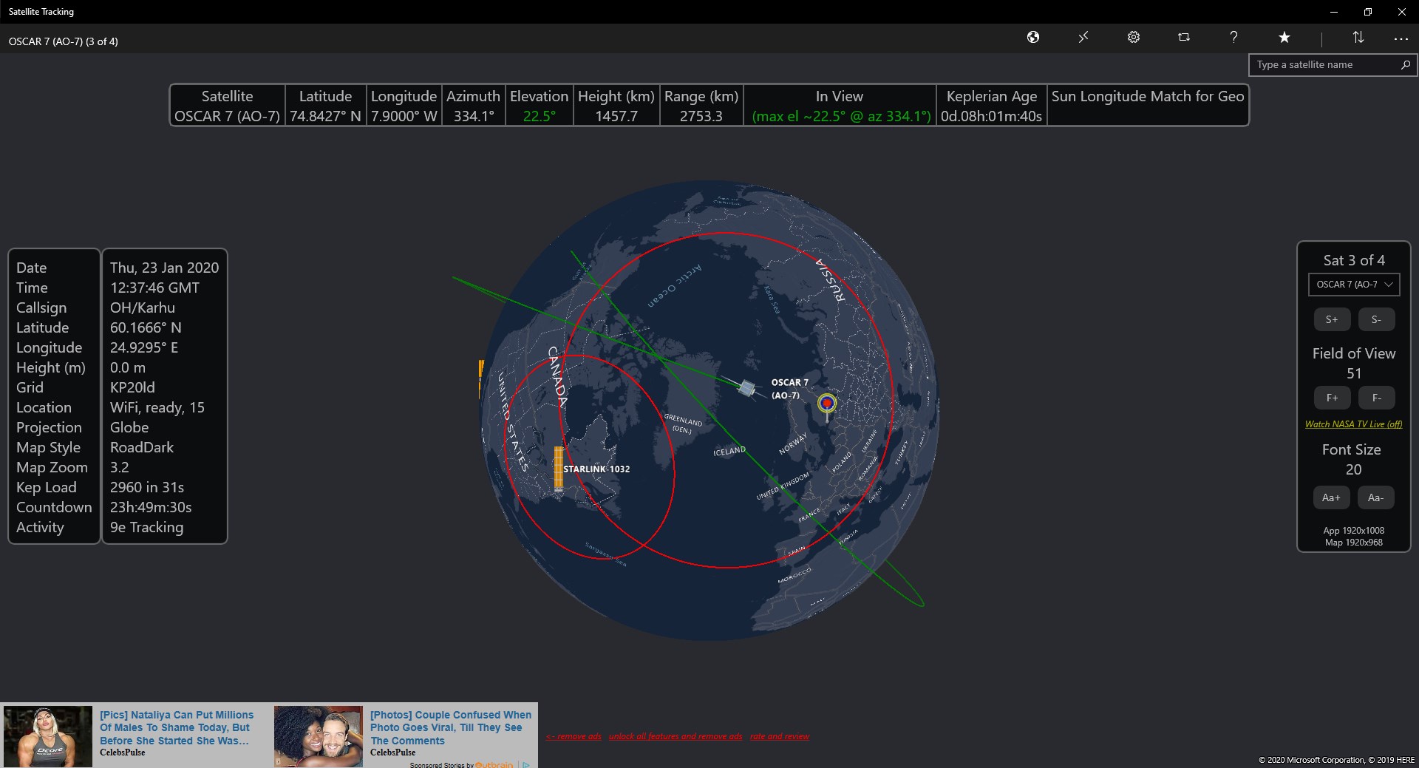Open the OSCAR 7 (AO-7) satellite dropdown

[x=1353, y=285]
